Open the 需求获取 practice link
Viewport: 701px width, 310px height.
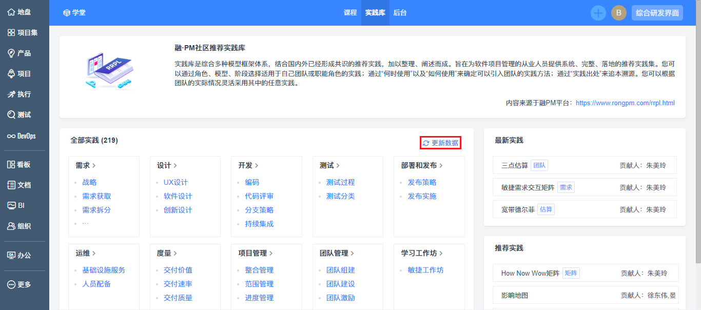coord(96,196)
